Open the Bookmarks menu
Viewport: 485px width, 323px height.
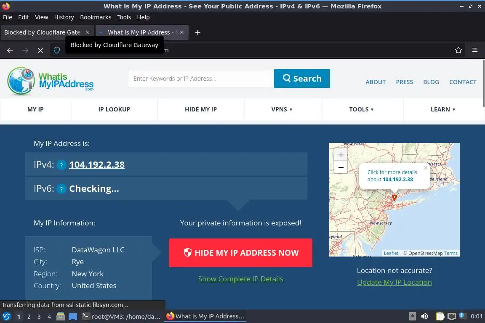(x=96, y=17)
